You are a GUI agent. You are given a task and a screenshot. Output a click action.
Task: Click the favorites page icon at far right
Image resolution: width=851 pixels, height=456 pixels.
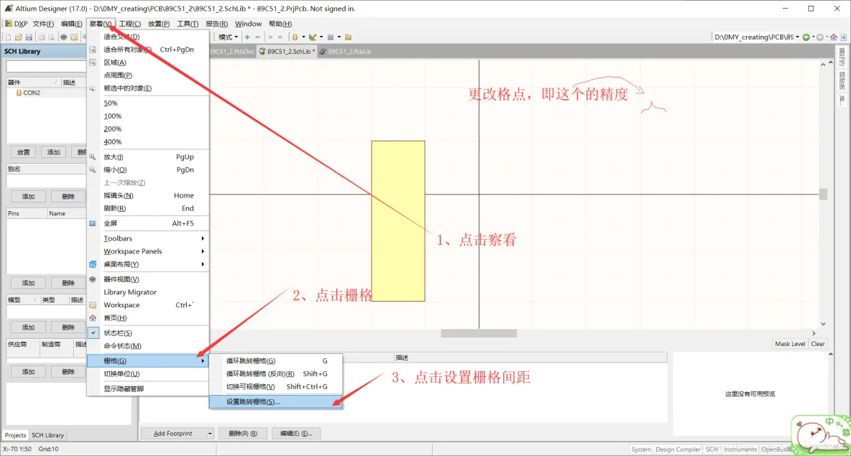[843, 37]
